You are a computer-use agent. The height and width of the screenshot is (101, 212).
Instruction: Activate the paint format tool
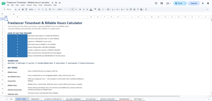(x=26, y=9)
